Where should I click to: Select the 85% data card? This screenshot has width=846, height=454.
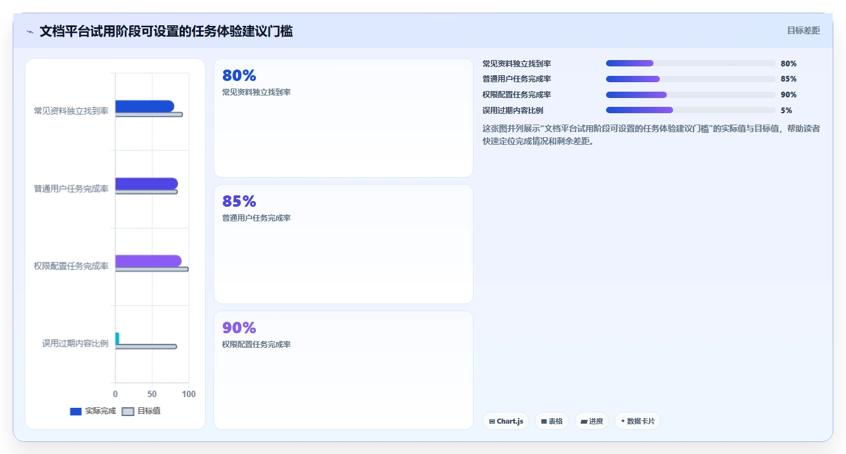pyautogui.click(x=343, y=244)
